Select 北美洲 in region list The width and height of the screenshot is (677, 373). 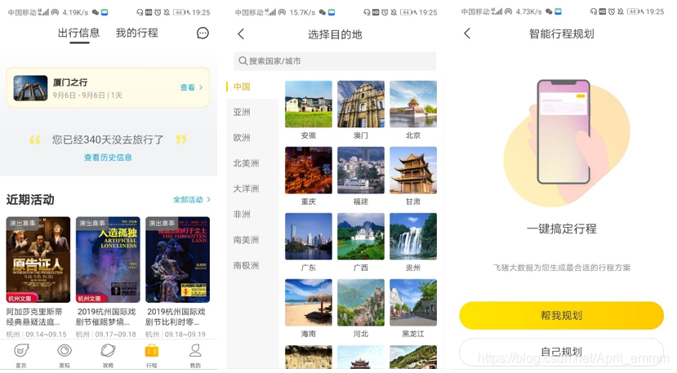pyautogui.click(x=246, y=163)
